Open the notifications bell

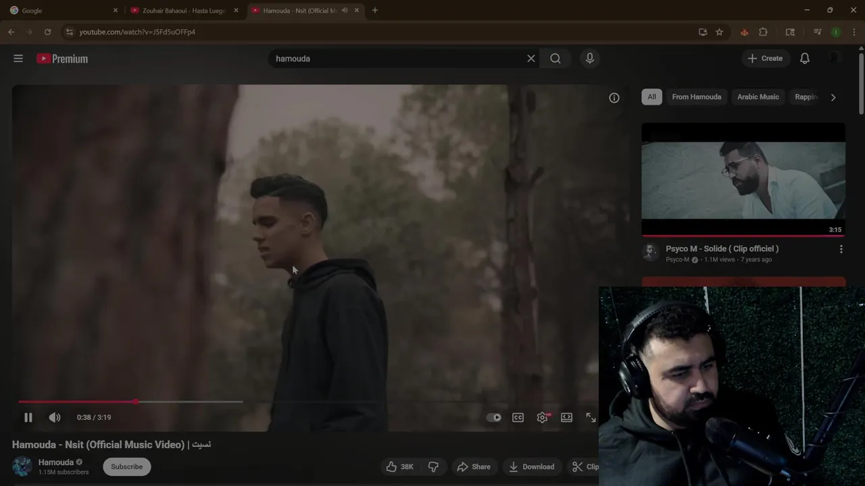805,59
